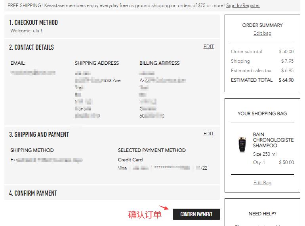The width and height of the screenshot is (305, 226).
Task: Click the Bain Chronologiste Shampoo product name
Action: click(273, 140)
